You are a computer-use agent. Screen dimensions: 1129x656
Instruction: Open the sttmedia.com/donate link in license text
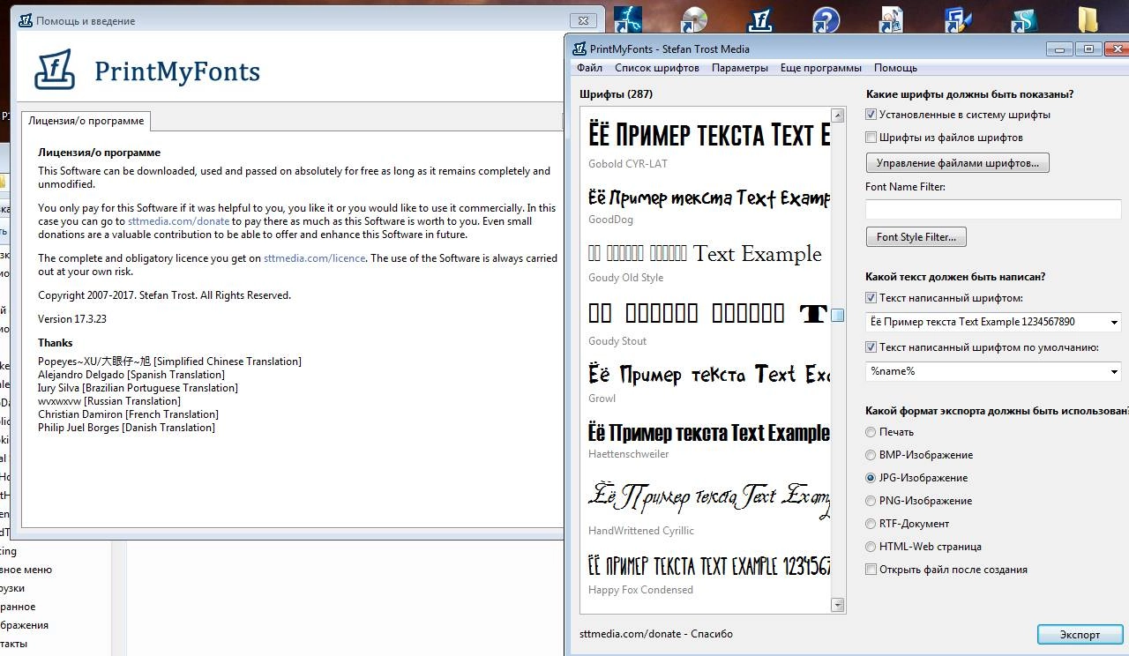[x=178, y=221]
